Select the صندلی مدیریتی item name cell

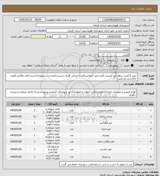pyautogui.click(x=106, y=110)
